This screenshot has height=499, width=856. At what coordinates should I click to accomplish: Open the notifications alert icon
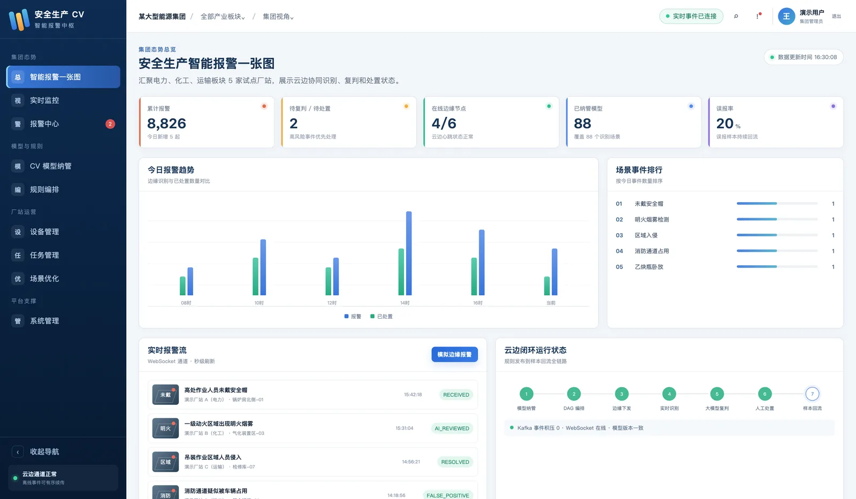click(x=758, y=17)
